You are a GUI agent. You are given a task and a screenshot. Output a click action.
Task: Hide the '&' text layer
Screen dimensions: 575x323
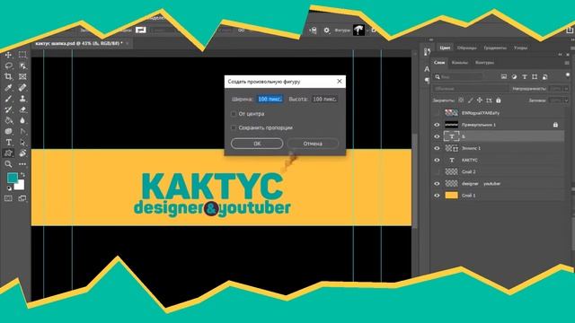click(437, 136)
